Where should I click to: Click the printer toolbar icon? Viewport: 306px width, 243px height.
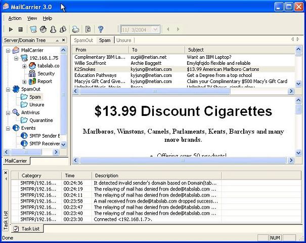(76, 29)
